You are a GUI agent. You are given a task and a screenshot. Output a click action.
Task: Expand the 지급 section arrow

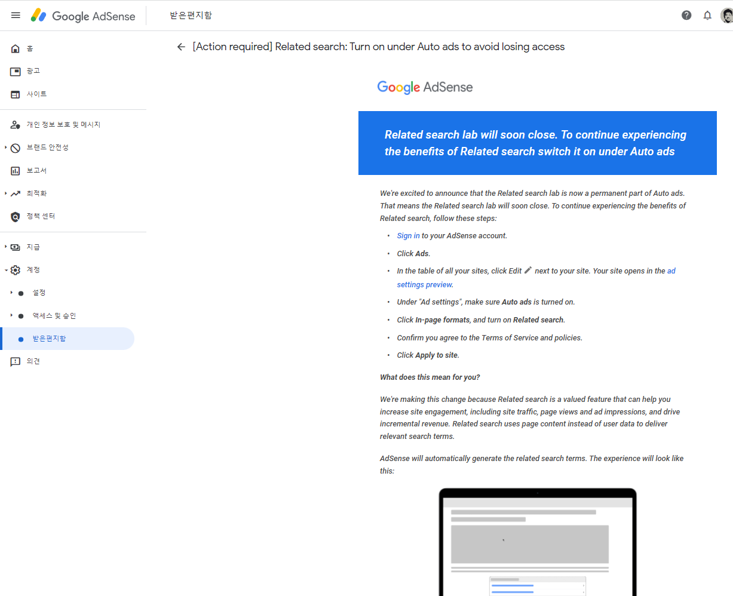pos(5,247)
